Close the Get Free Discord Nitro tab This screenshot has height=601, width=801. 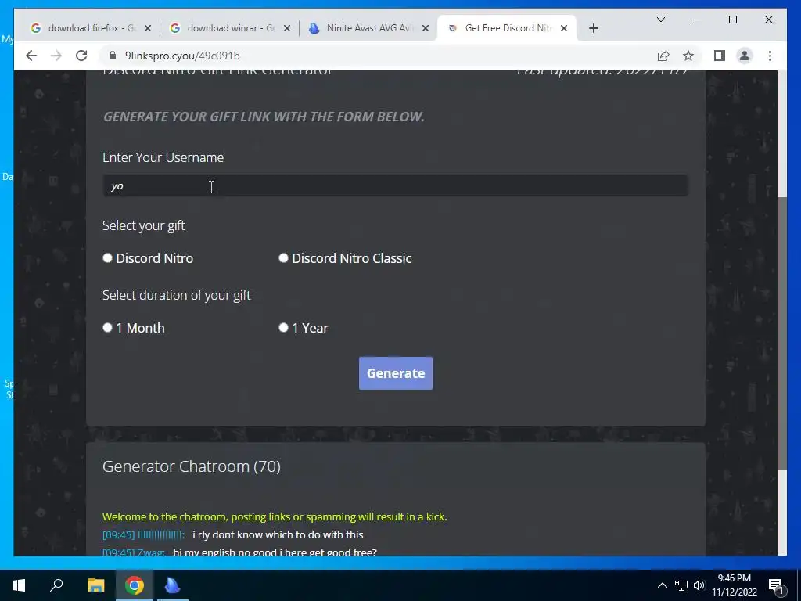tap(563, 29)
